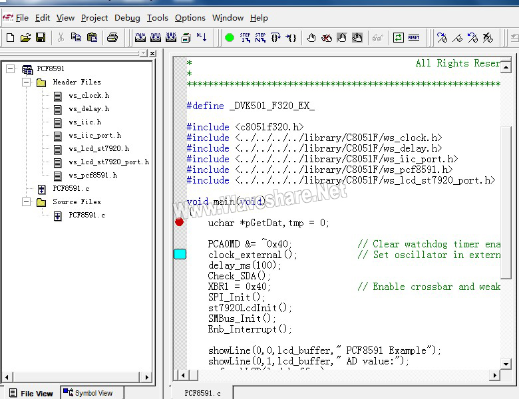Collapse the PCF8591 project root node
Image resolution: width=519 pixels, height=399 pixels.
pos(11,69)
